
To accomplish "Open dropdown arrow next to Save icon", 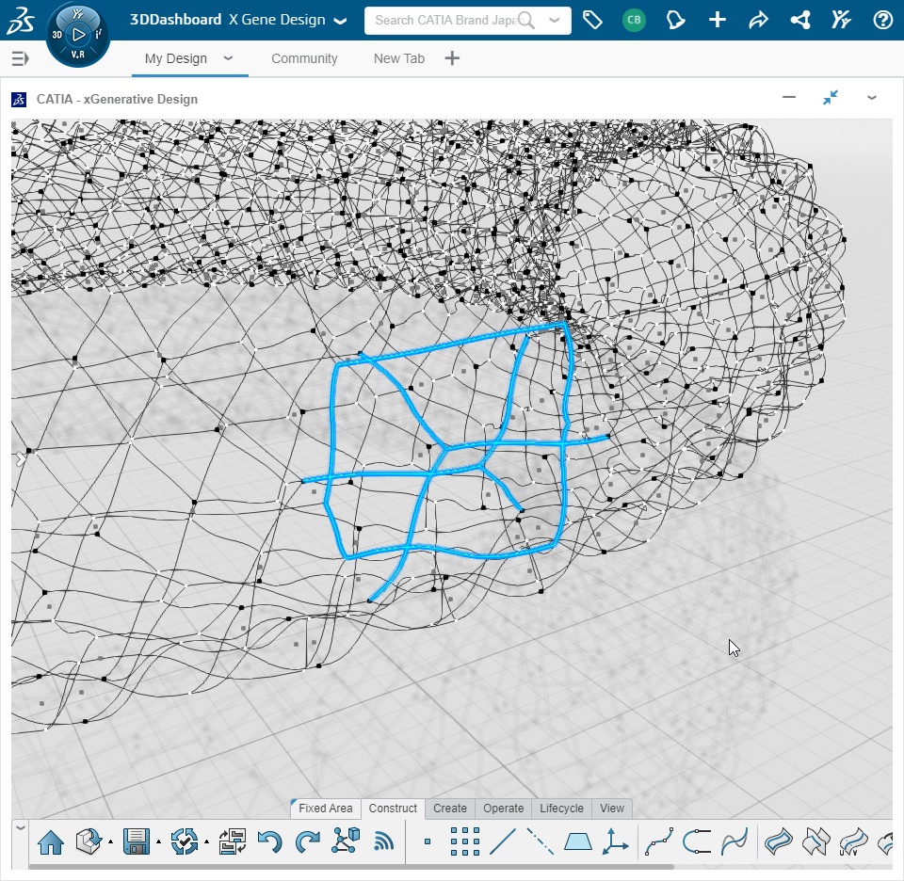I will [x=158, y=842].
